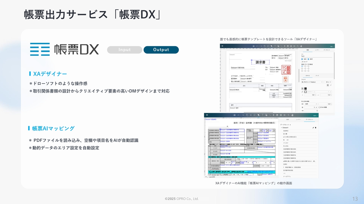The image size is (364, 204).
Task: Click the trash delete icon beside Dataset1
Action: (x=316, y=128)
